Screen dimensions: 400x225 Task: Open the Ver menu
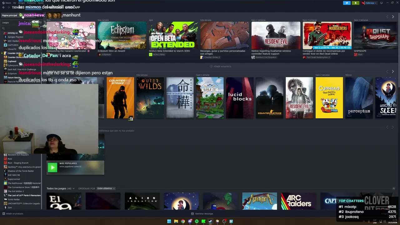pos(15,3)
